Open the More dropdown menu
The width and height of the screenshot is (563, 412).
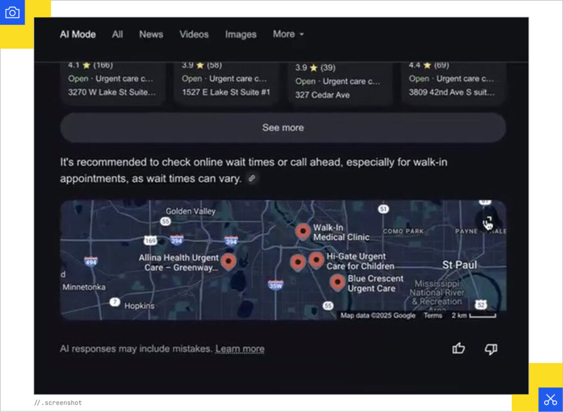click(x=288, y=34)
